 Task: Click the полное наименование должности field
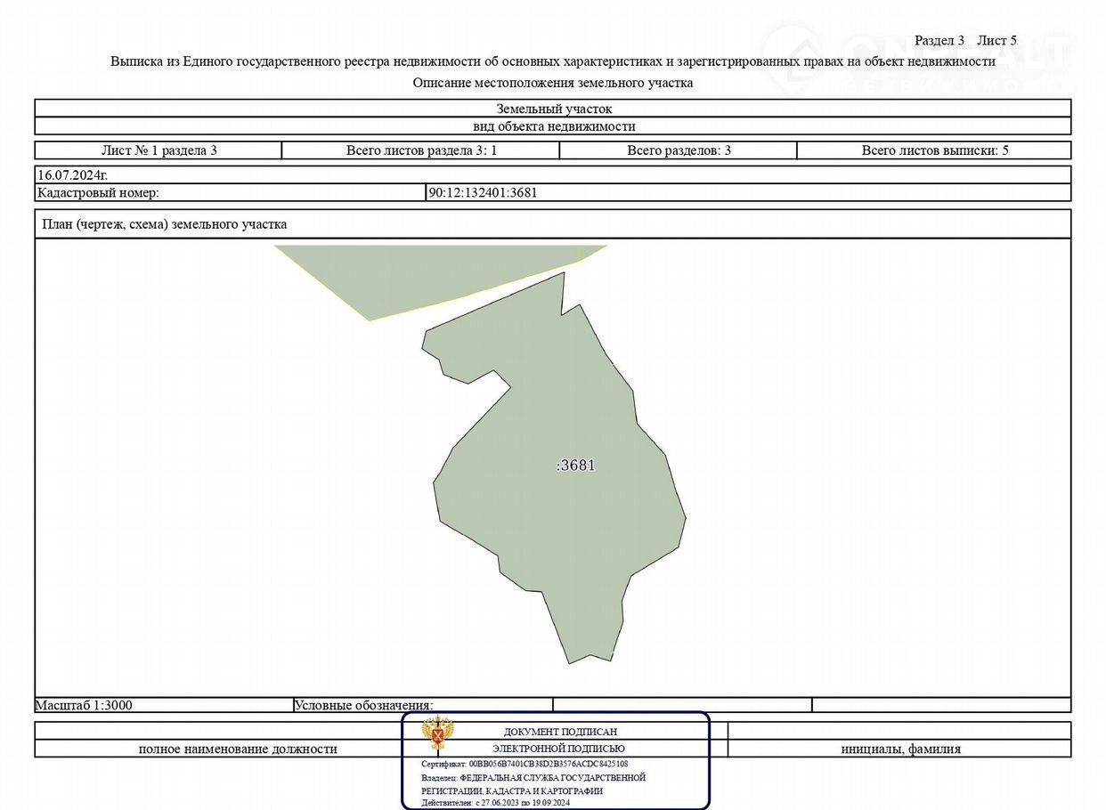pos(238,749)
